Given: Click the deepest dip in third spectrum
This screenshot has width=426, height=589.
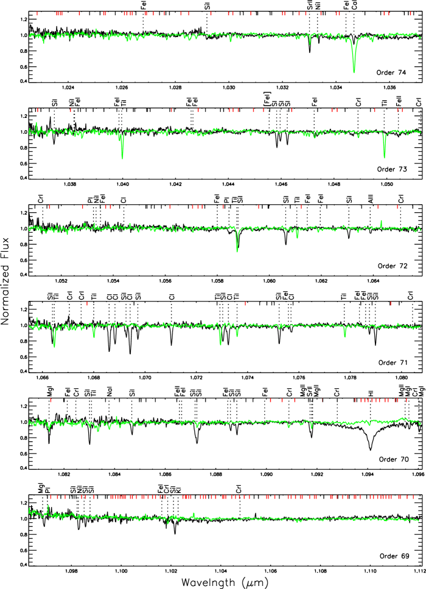Looking at the screenshot, I should (237, 249).
